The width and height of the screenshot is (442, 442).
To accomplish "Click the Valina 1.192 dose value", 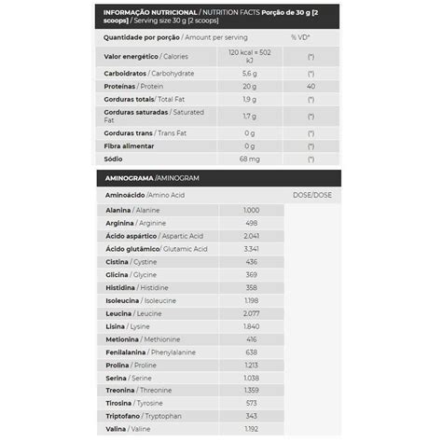I will [251, 429].
